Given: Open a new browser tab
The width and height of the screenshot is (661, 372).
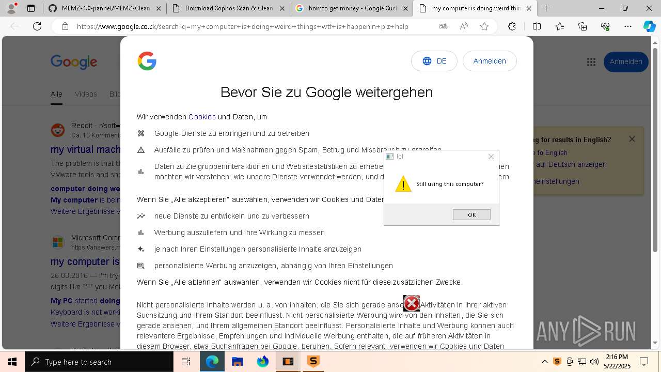Looking at the screenshot, I should click(x=546, y=8).
